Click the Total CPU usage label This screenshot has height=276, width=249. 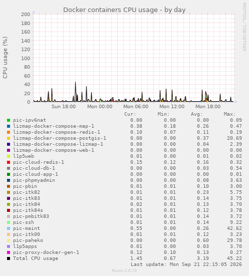[36, 258]
